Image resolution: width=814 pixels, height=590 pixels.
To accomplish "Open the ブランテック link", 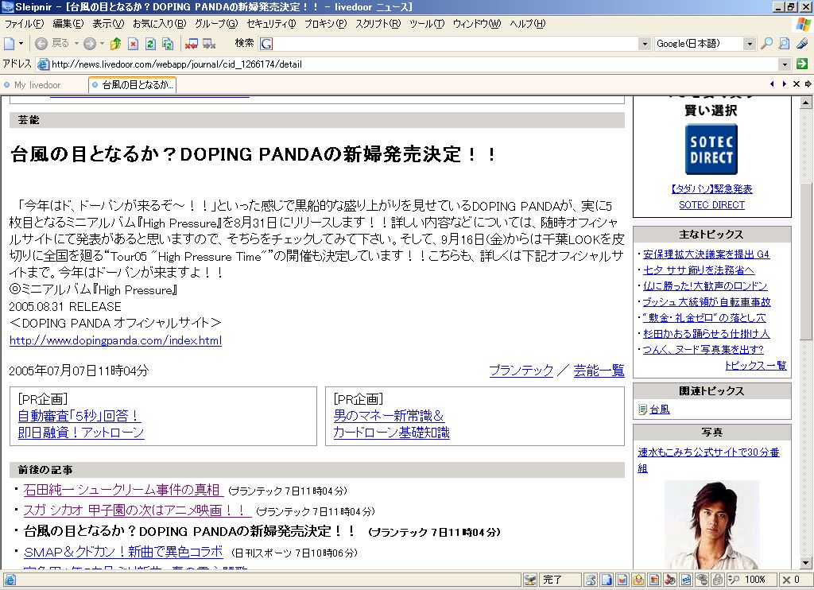I will (x=521, y=371).
